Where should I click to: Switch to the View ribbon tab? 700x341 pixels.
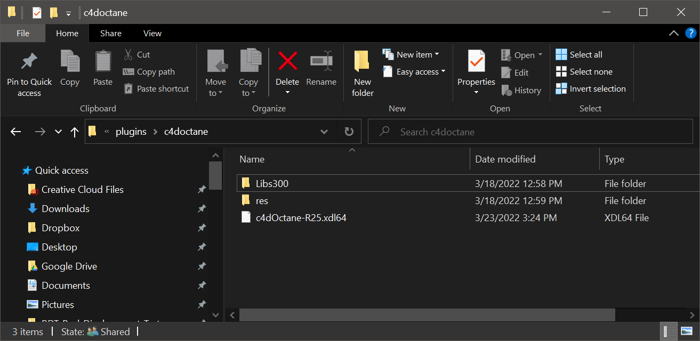(152, 33)
